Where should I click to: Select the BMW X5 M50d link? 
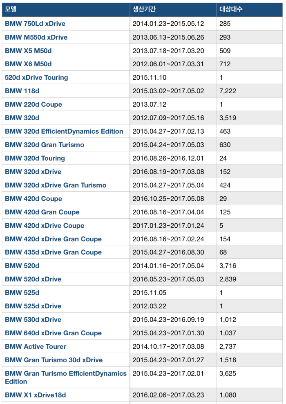[28, 51]
